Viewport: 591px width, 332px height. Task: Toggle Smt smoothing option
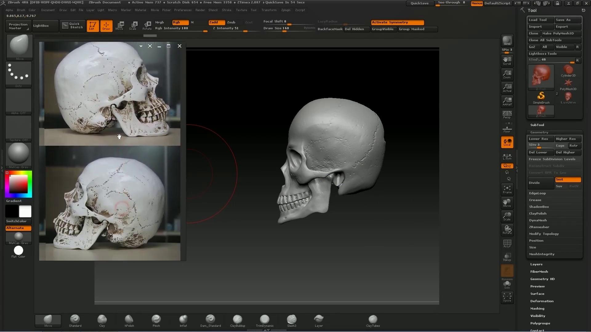coord(568,180)
